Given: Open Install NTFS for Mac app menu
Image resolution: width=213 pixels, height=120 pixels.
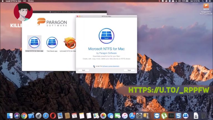Looking at the screenshot, I should [13, 1].
